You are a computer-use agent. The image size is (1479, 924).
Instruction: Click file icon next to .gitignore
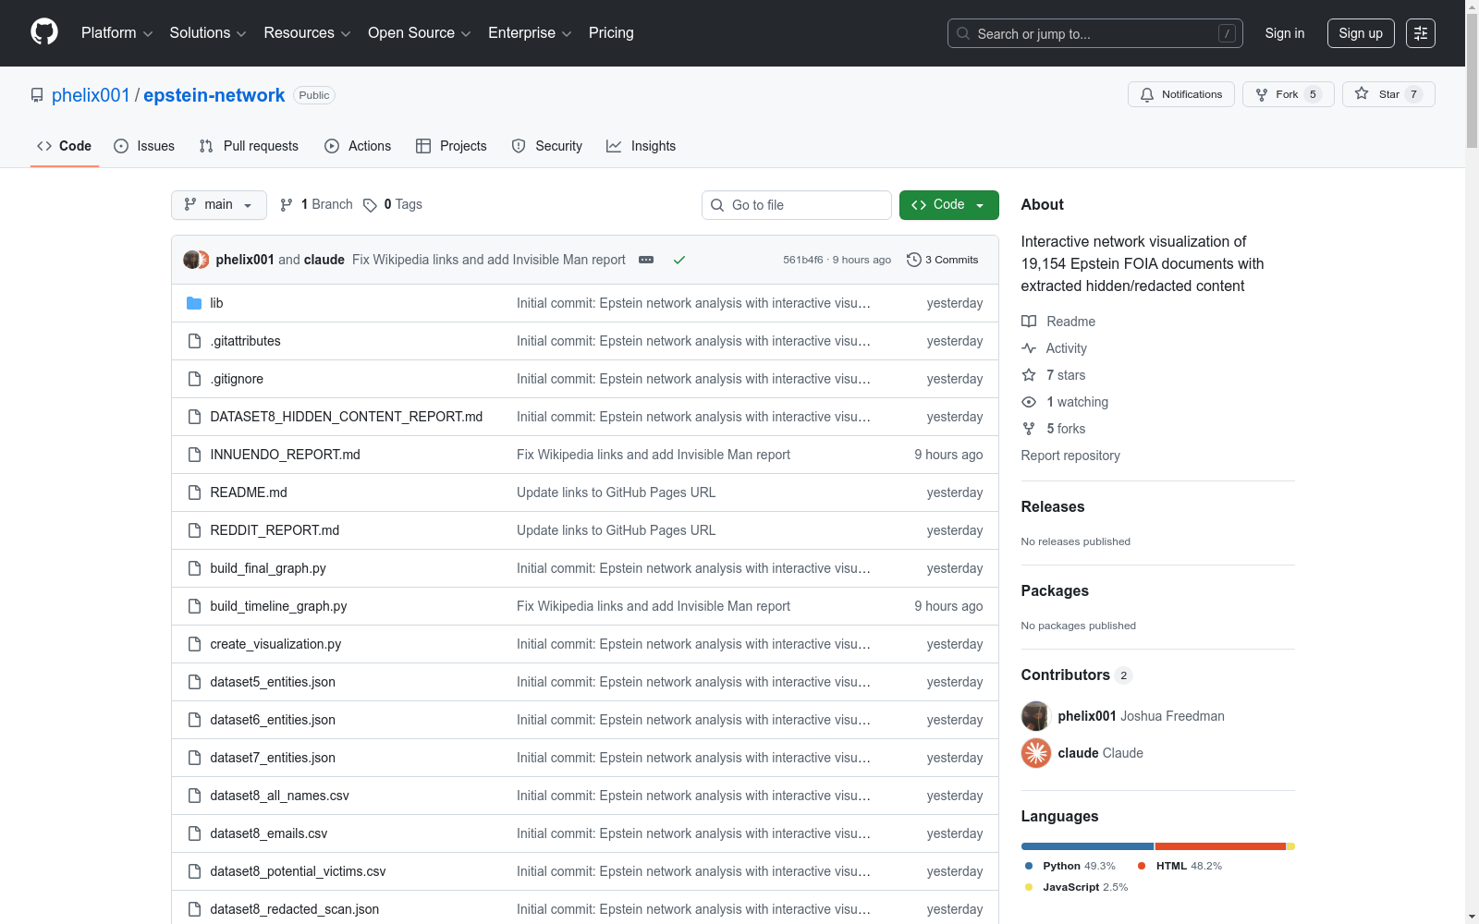pos(194,379)
